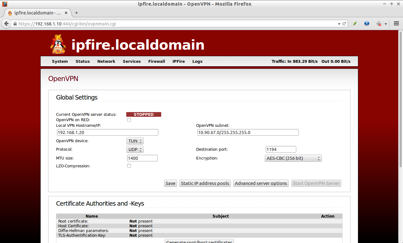Enable the OpenVPN on RED checkbox

[129, 120]
